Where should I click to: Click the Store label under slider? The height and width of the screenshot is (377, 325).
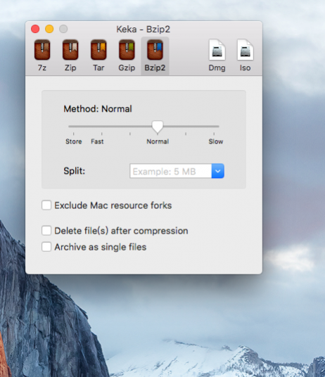(74, 141)
